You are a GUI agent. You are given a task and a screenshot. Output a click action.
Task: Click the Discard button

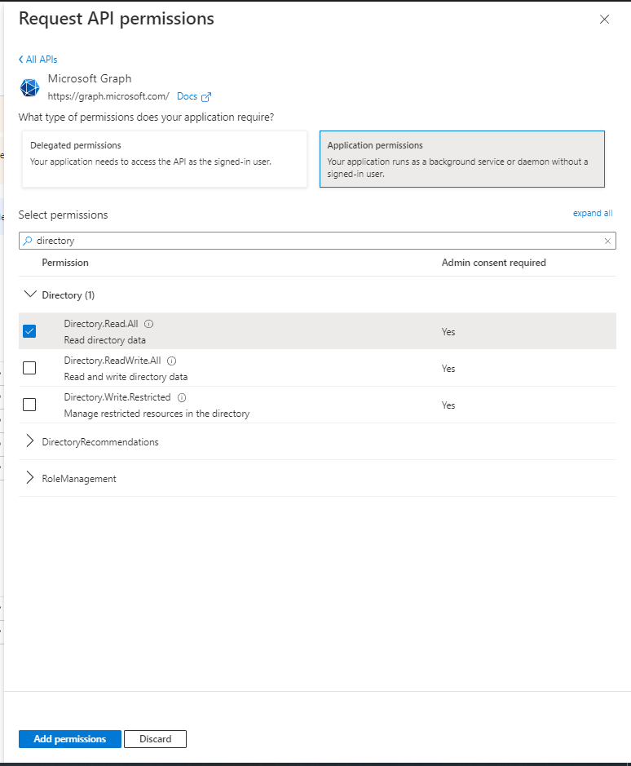coord(156,738)
